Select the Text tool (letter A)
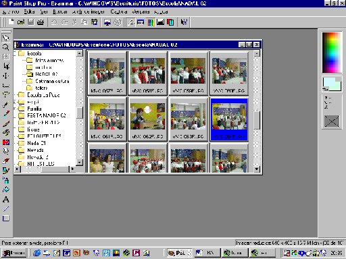Screen dimensions: 346x259 [x=6, y=200]
